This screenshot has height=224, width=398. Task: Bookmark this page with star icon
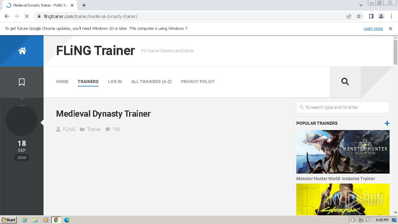tap(359, 16)
